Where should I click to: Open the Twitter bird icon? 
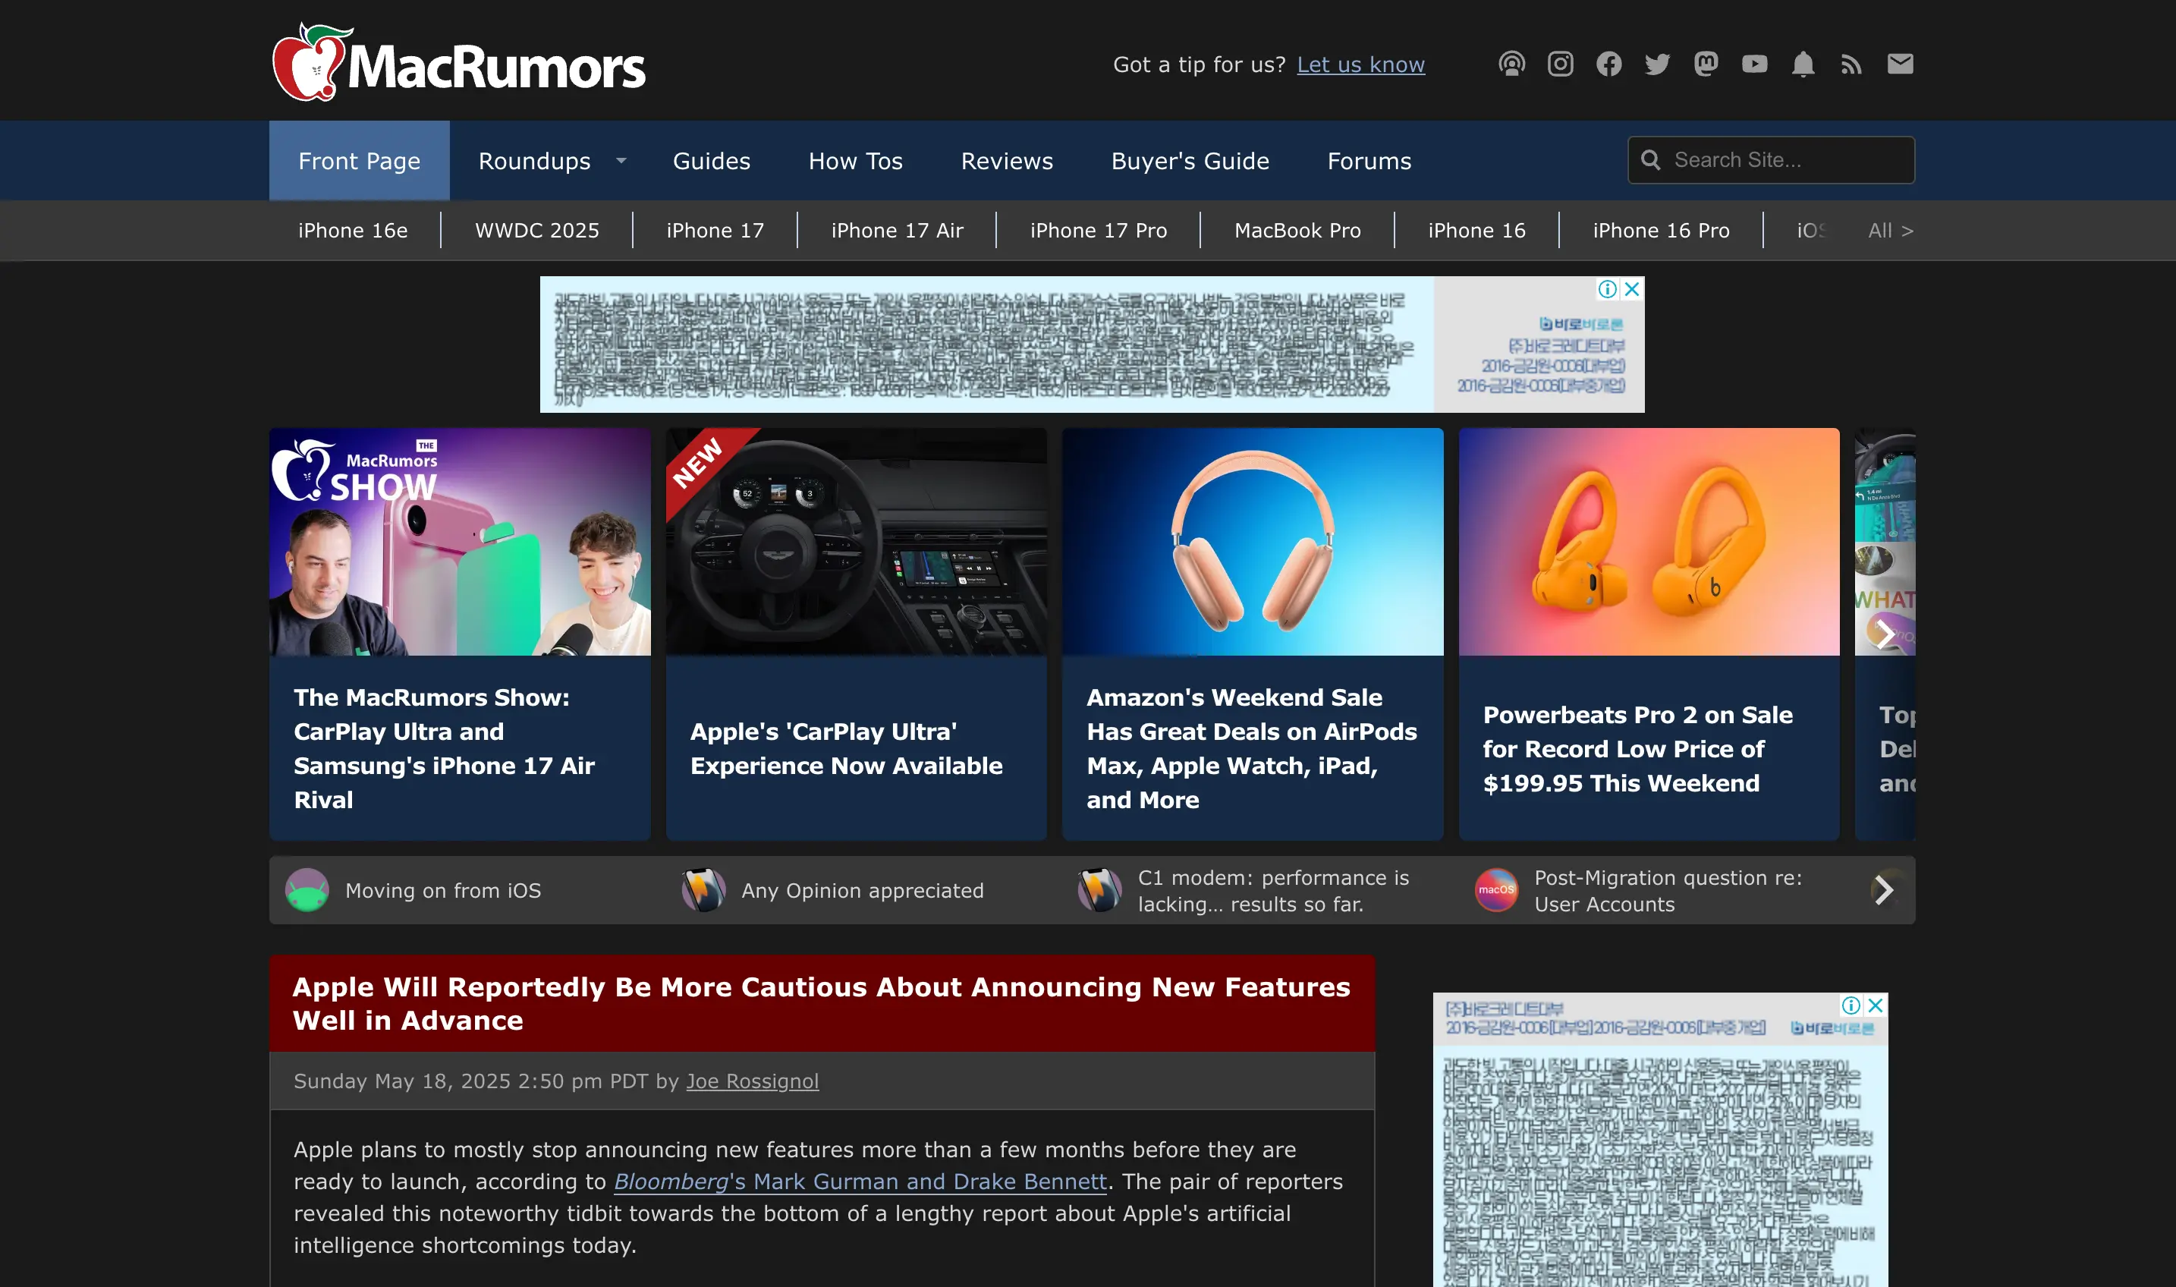click(1657, 65)
